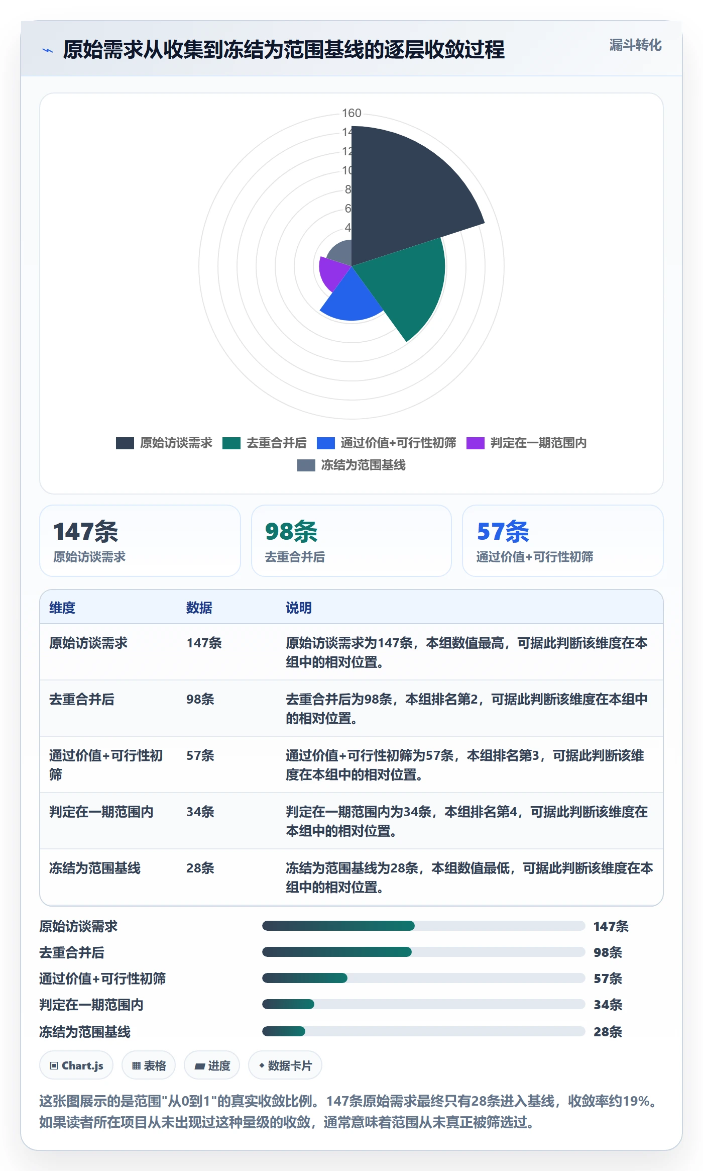Click the 判定在一期范围内 progress bar

point(423,1004)
